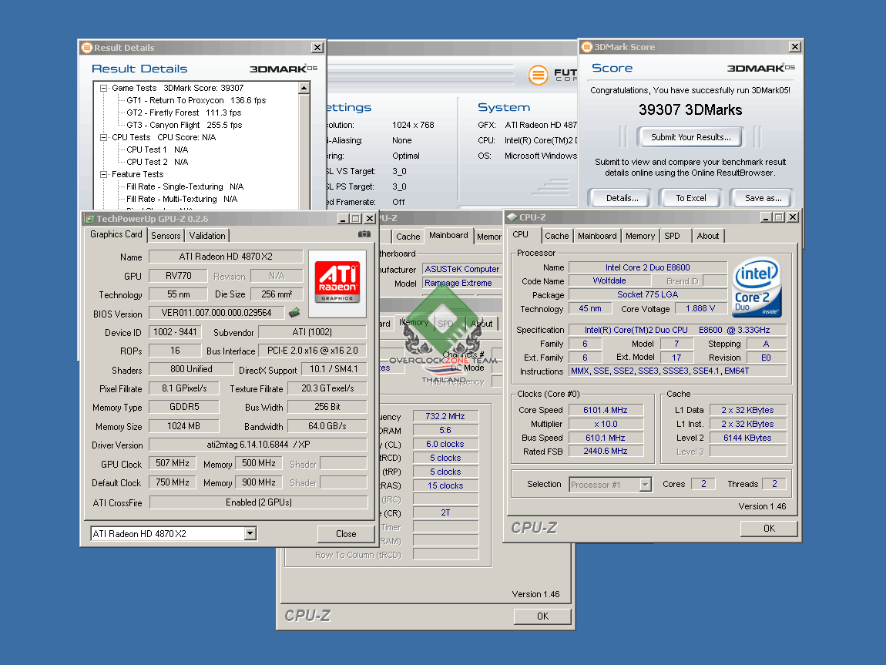Click the CPU-Z title bar icon

click(512, 217)
